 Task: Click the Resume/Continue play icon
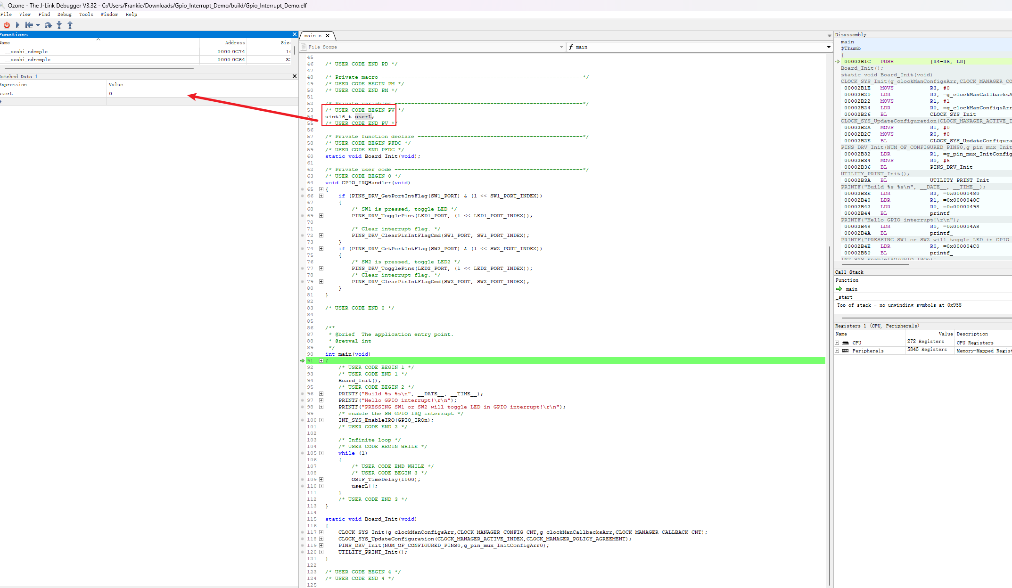point(17,25)
